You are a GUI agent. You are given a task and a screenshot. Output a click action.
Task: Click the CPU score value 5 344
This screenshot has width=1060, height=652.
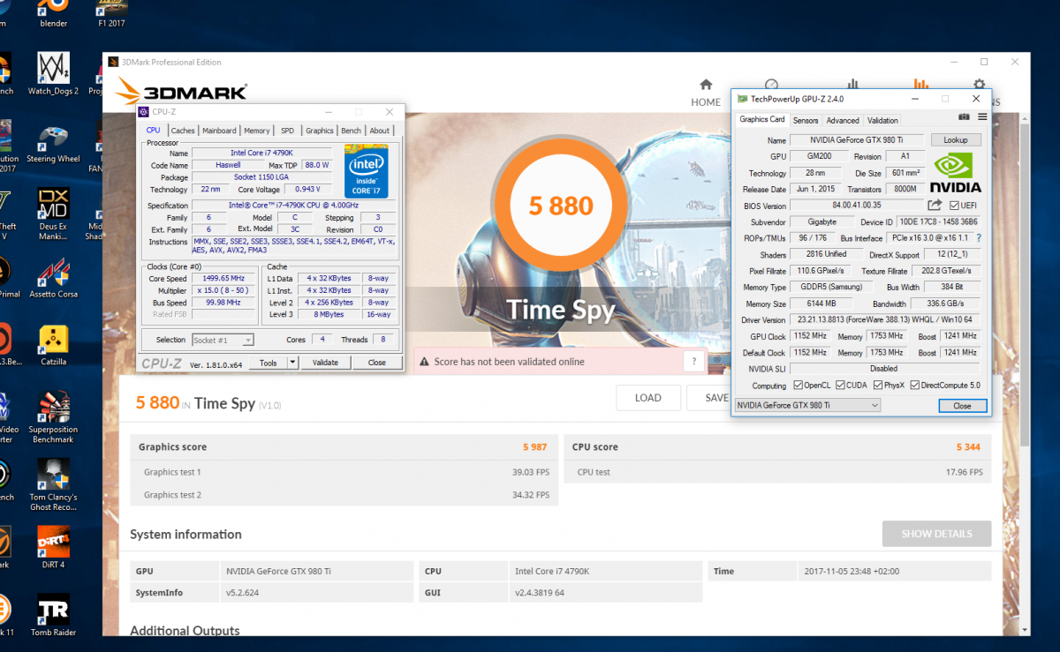pyautogui.click(x=968, y=447)
